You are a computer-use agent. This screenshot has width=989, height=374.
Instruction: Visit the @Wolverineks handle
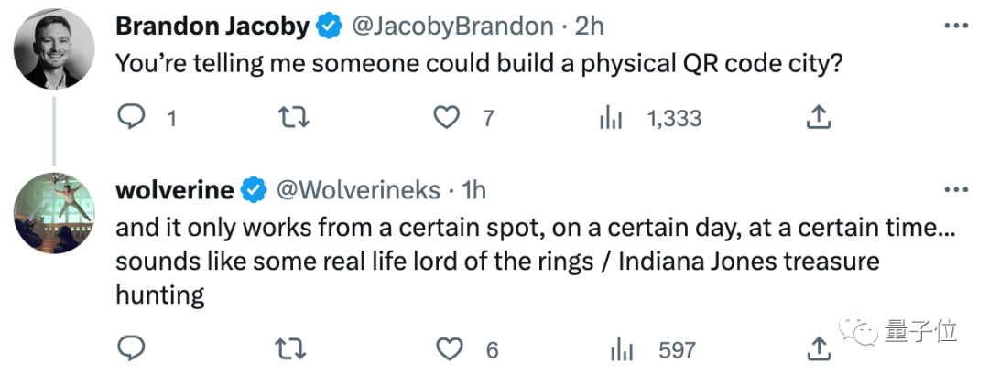coord(357,189)
